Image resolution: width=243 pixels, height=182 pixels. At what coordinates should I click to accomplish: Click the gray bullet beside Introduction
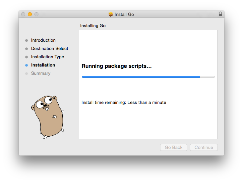click(27, 40)
